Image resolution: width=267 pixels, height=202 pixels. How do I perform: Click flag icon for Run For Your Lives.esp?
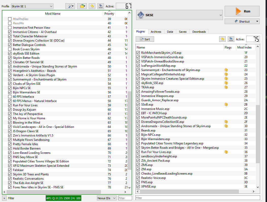(x=226, y=152)
